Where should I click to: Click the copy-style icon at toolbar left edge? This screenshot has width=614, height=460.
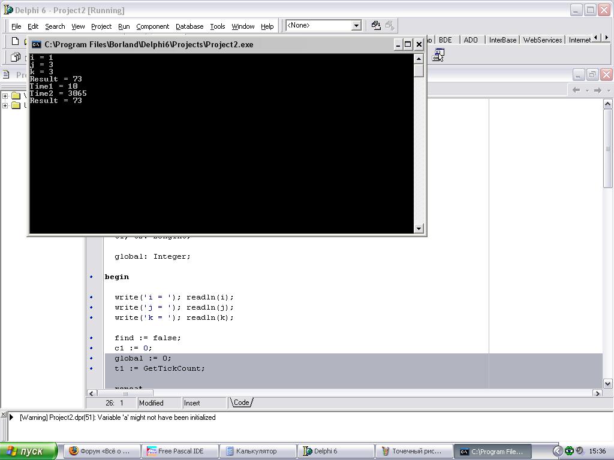click(x=16, y=57)
